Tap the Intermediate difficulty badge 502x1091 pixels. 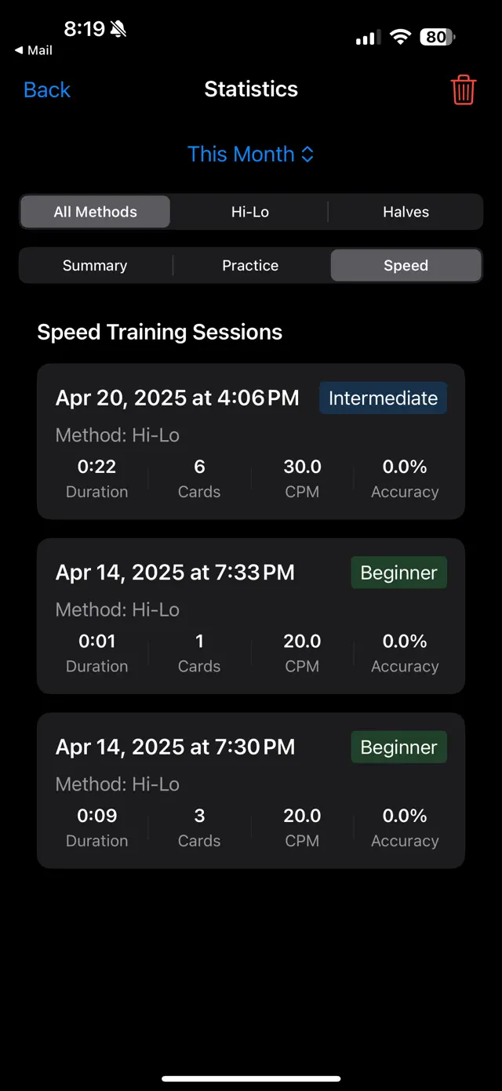[x=383, y=398]
